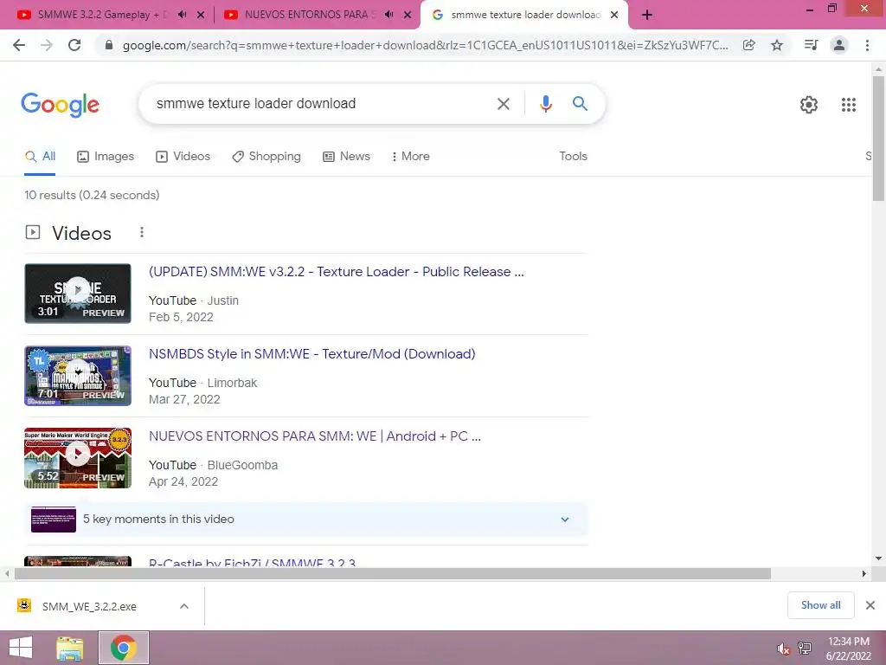Click the vertical scrollbar down arrow
This screenshot has width=886, height=665.
click(x=878, y=558)
